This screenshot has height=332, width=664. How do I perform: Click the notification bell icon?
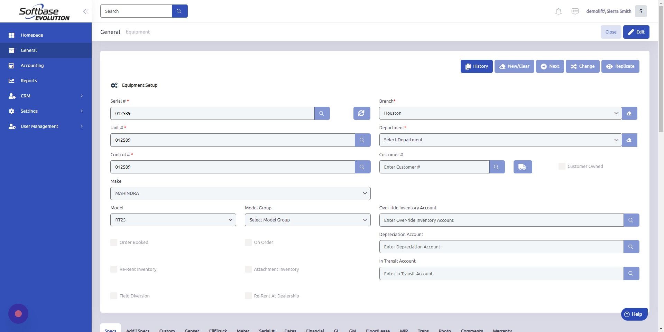click(558, 11)
